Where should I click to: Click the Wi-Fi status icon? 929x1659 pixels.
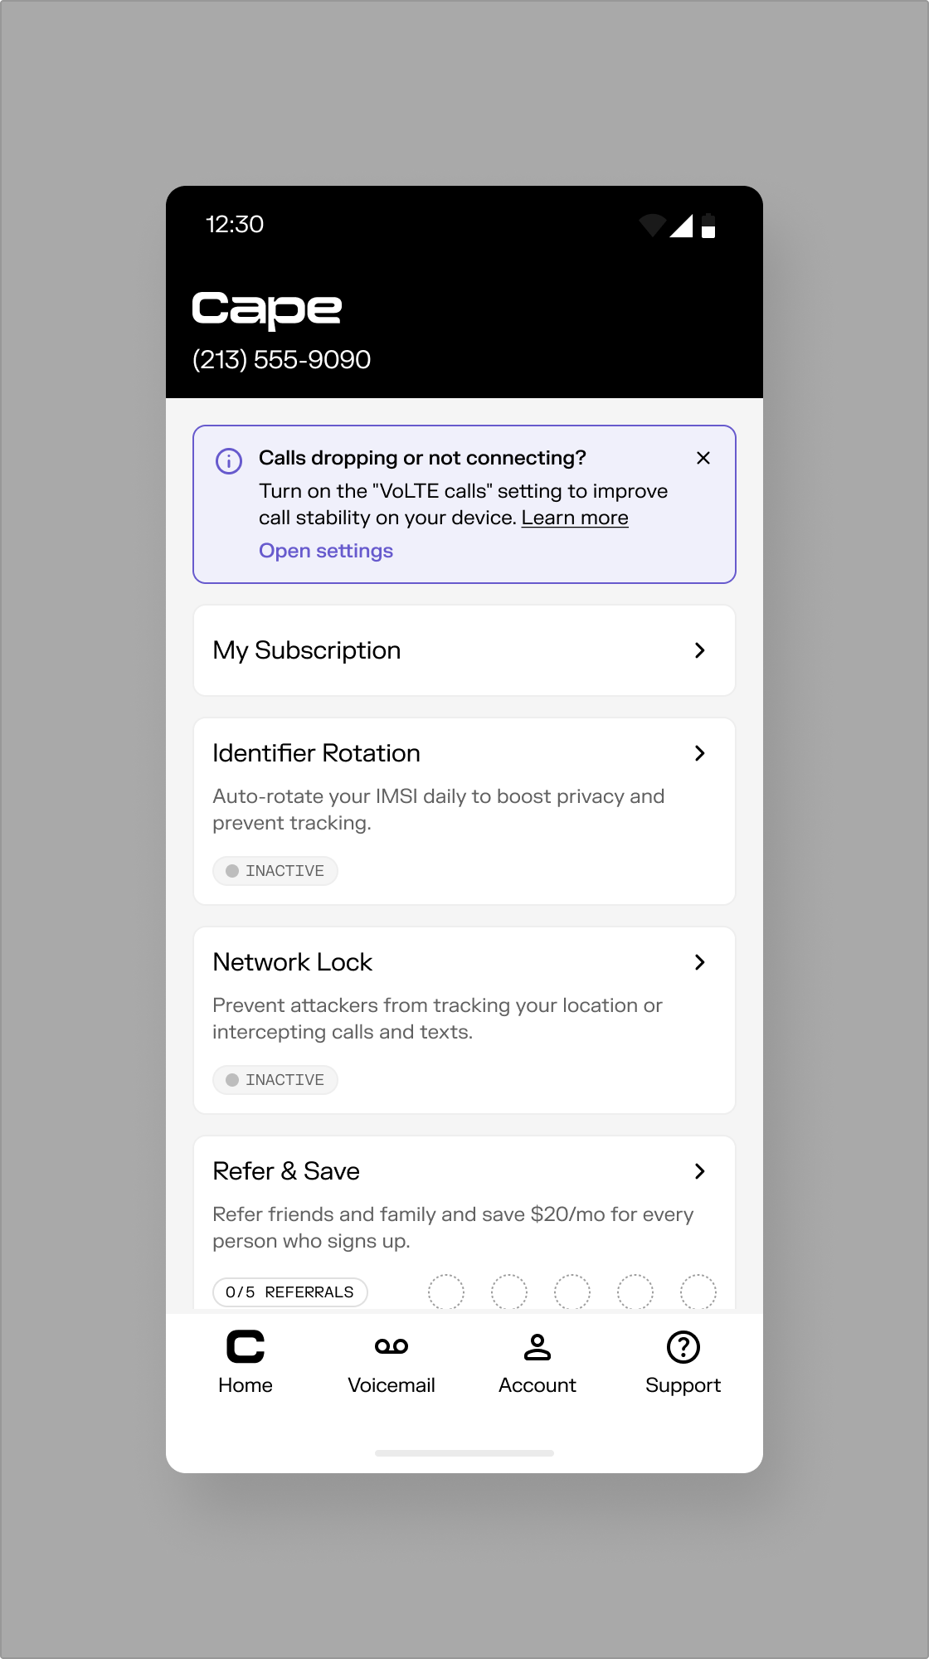tap(653, 226)
